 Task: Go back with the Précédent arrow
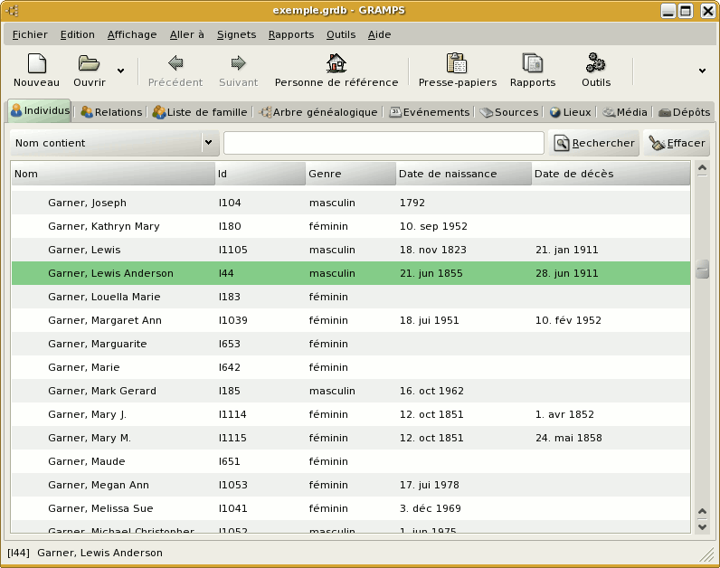pos(175,64)
